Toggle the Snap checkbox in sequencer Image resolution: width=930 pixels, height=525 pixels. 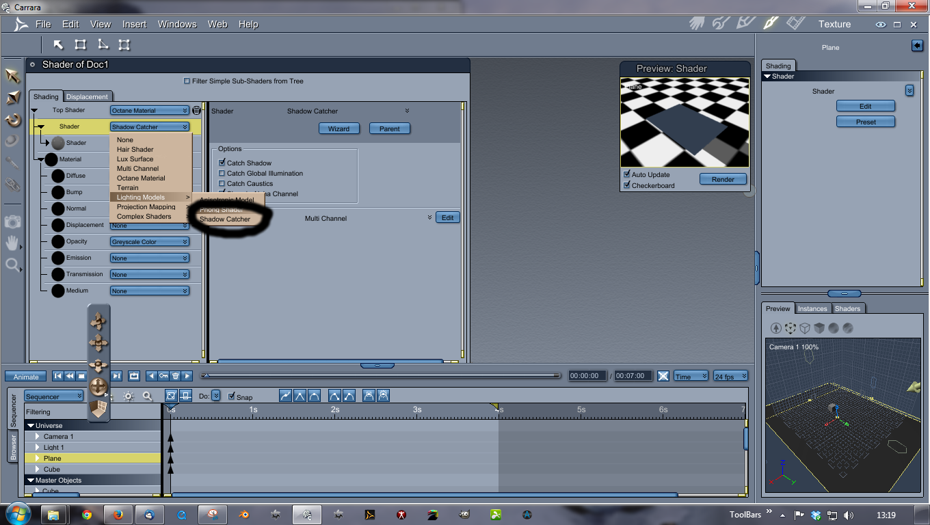231,396
